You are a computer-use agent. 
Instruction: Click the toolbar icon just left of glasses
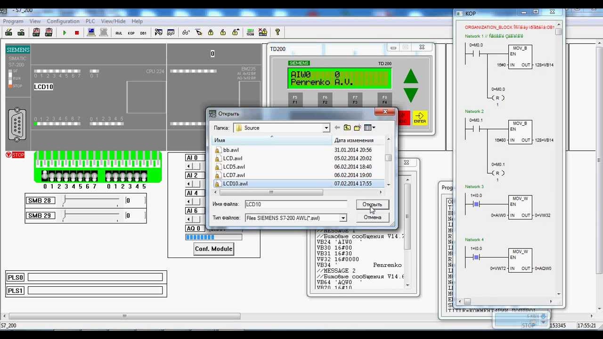[171, 32]
